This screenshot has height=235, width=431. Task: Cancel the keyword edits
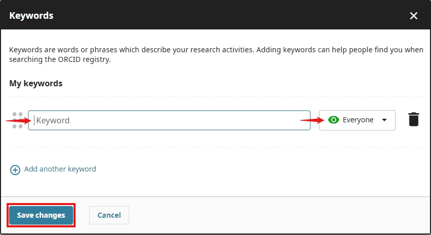pos(109,215)
